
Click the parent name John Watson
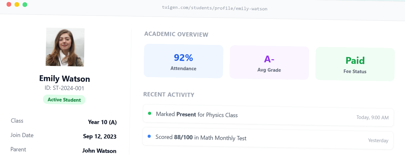pyautogui.click(x=99, y=151)
